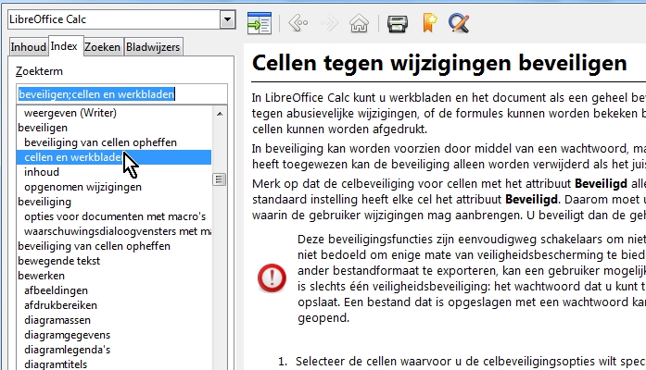Toggle the navigation pane icon
Screen dimensions: 646x370
pyautogui.click(x=260, y=23)
